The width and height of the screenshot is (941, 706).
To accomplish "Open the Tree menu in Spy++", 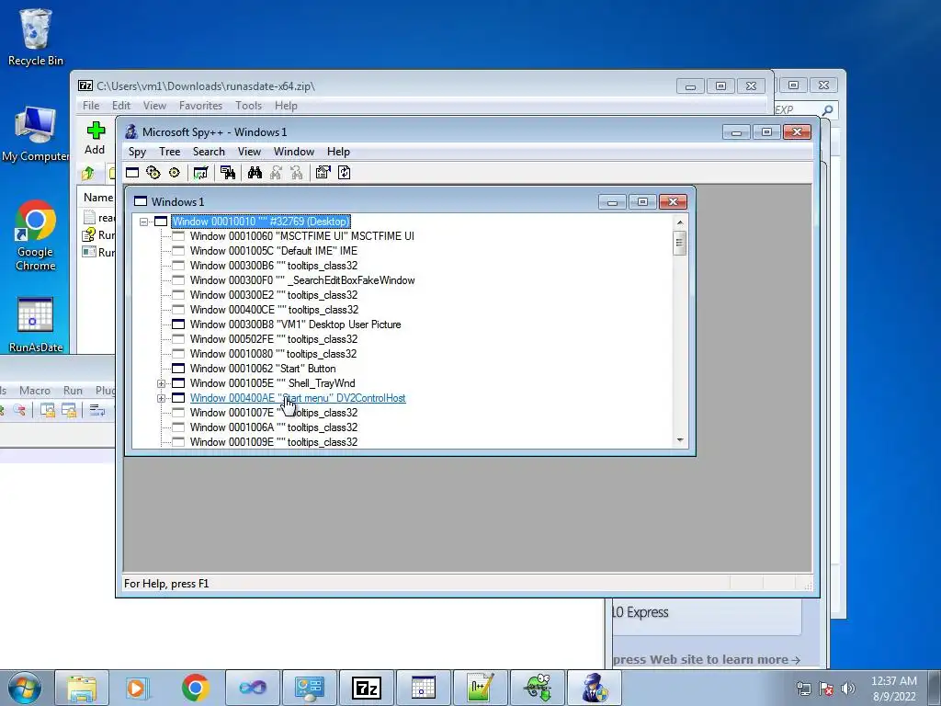I will [169, 152].
